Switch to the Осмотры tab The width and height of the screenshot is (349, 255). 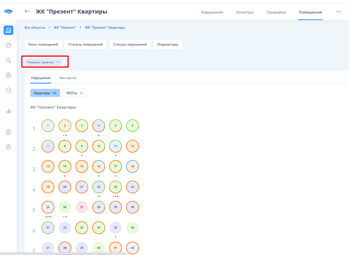click(245, 12)
